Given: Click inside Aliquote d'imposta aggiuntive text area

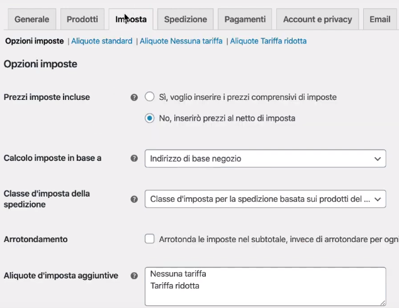Looking at the screenshot, I should (x=265, y=287).
